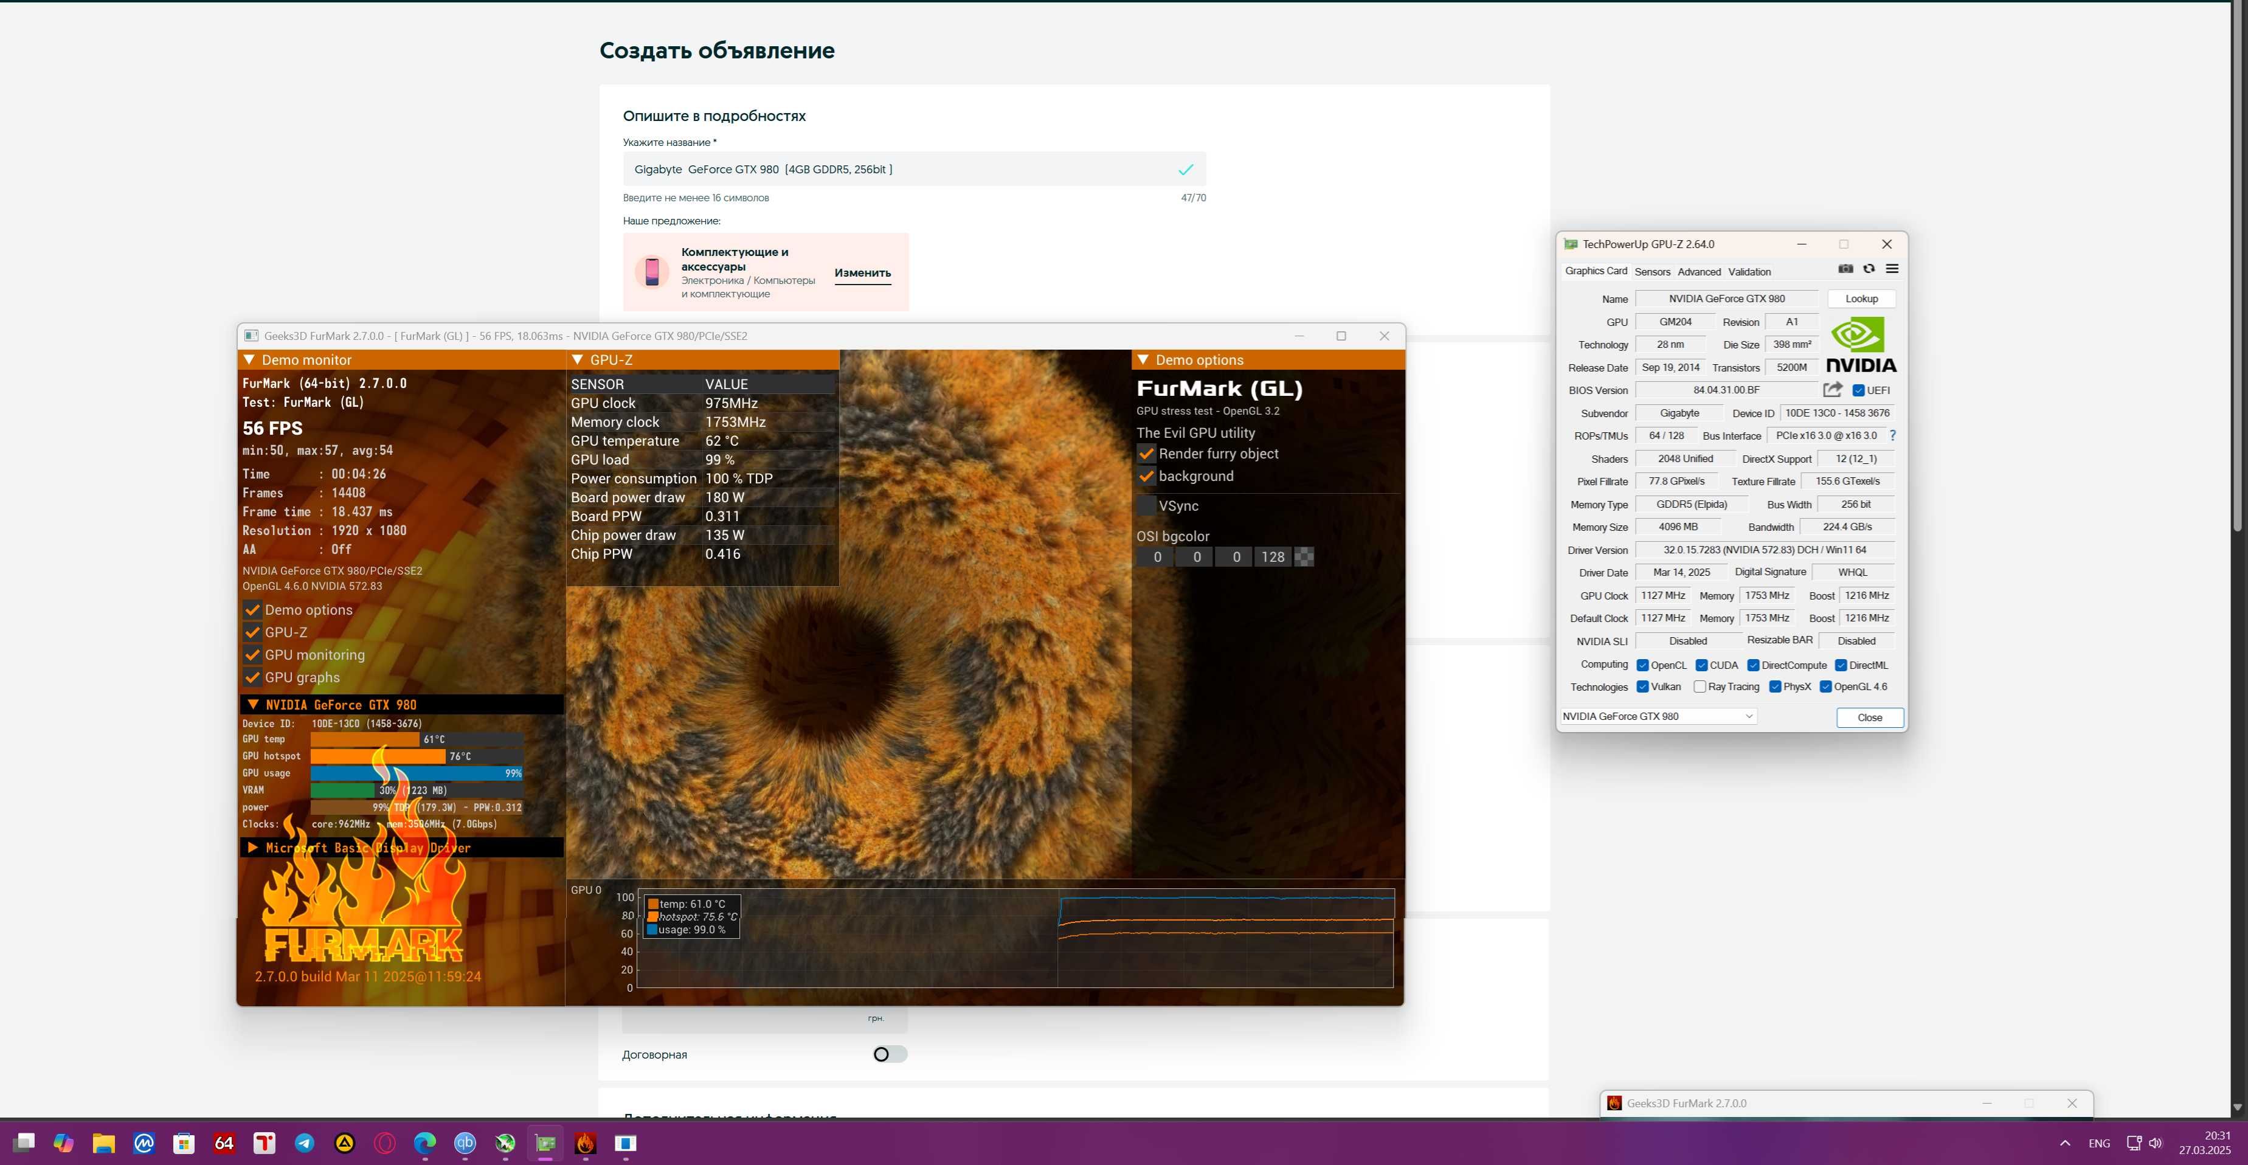Open the clock and date panel

(x=2204, y=1143)
